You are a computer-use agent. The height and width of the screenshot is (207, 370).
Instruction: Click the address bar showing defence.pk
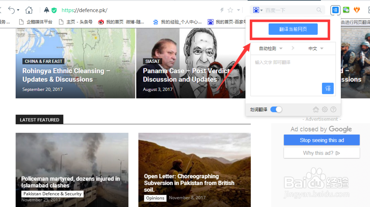click(84, 10)
